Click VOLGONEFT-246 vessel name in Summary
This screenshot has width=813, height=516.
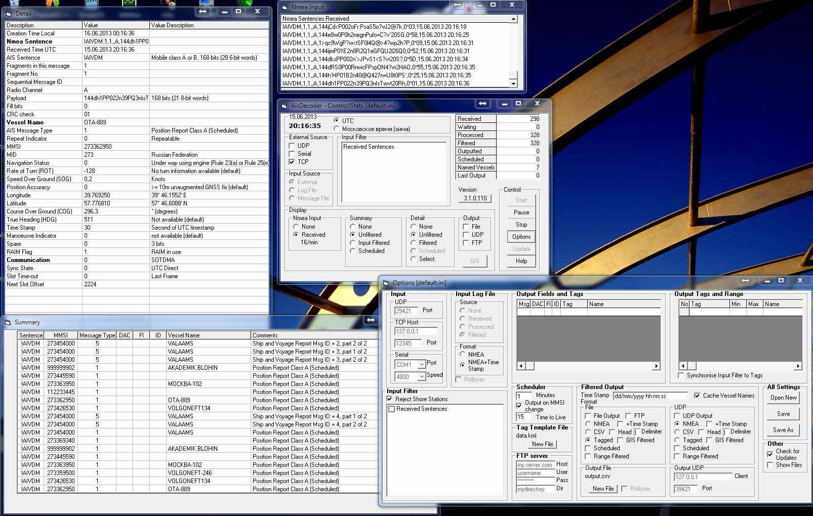point(190,473)
